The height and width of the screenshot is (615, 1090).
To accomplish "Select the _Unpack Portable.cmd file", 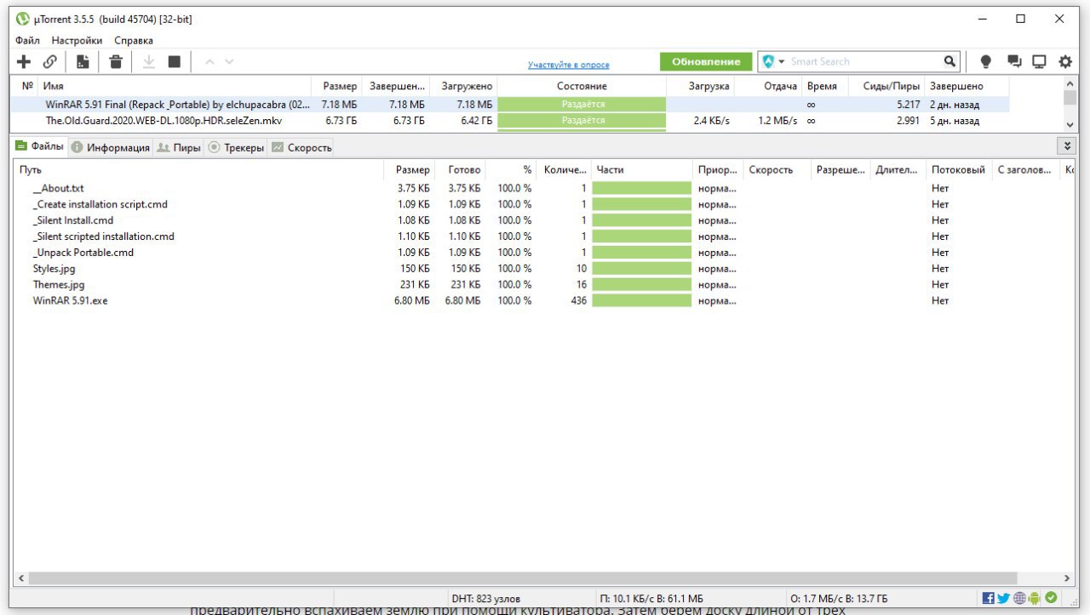I will point(83,253).
